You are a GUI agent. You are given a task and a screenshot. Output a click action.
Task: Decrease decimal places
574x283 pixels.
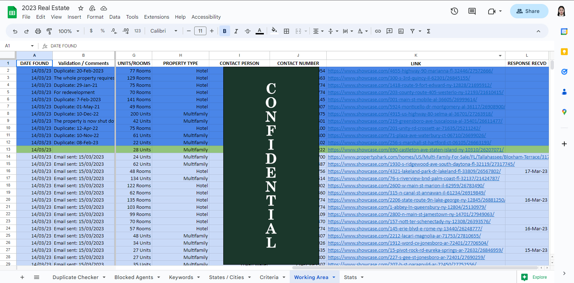(114, 31)
